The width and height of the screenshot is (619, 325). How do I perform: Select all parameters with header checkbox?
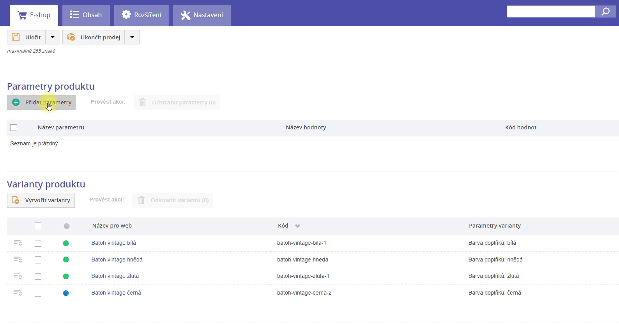pos(14,127)
